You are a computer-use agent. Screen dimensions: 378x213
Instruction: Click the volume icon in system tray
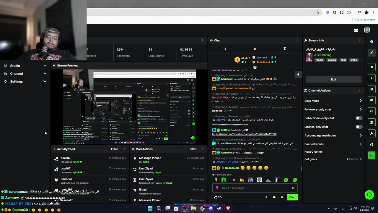point(355,208)
